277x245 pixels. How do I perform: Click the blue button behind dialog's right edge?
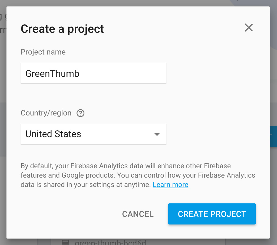pyautogui.click(x=273, y=136)
